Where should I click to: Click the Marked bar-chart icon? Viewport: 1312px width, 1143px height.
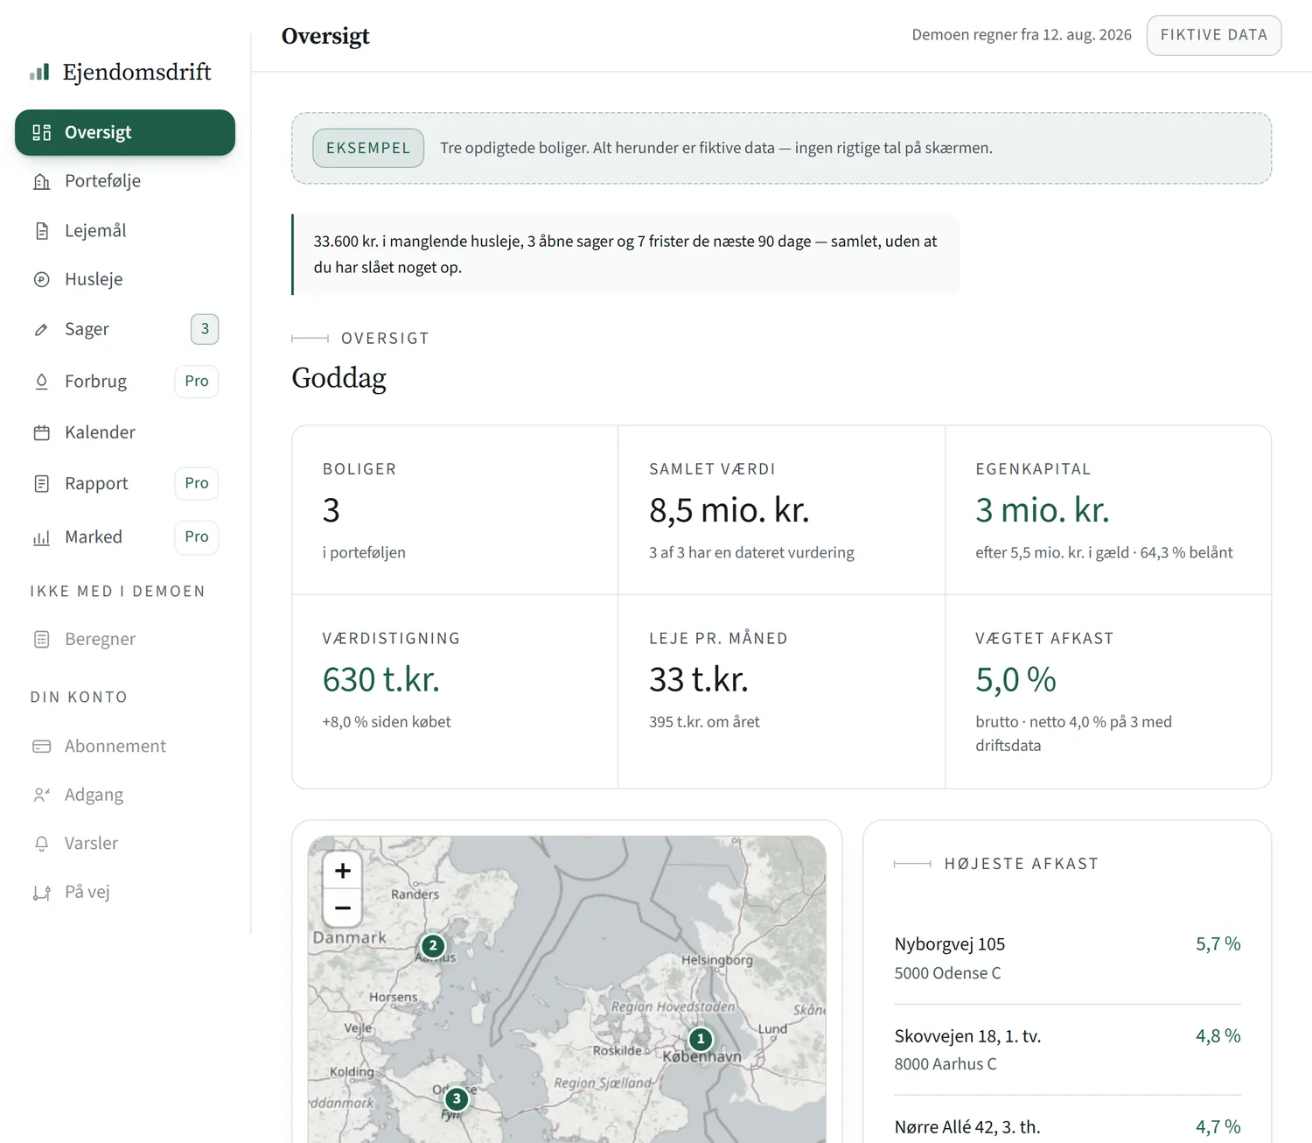pyautogui.click(x=41, y=537)
